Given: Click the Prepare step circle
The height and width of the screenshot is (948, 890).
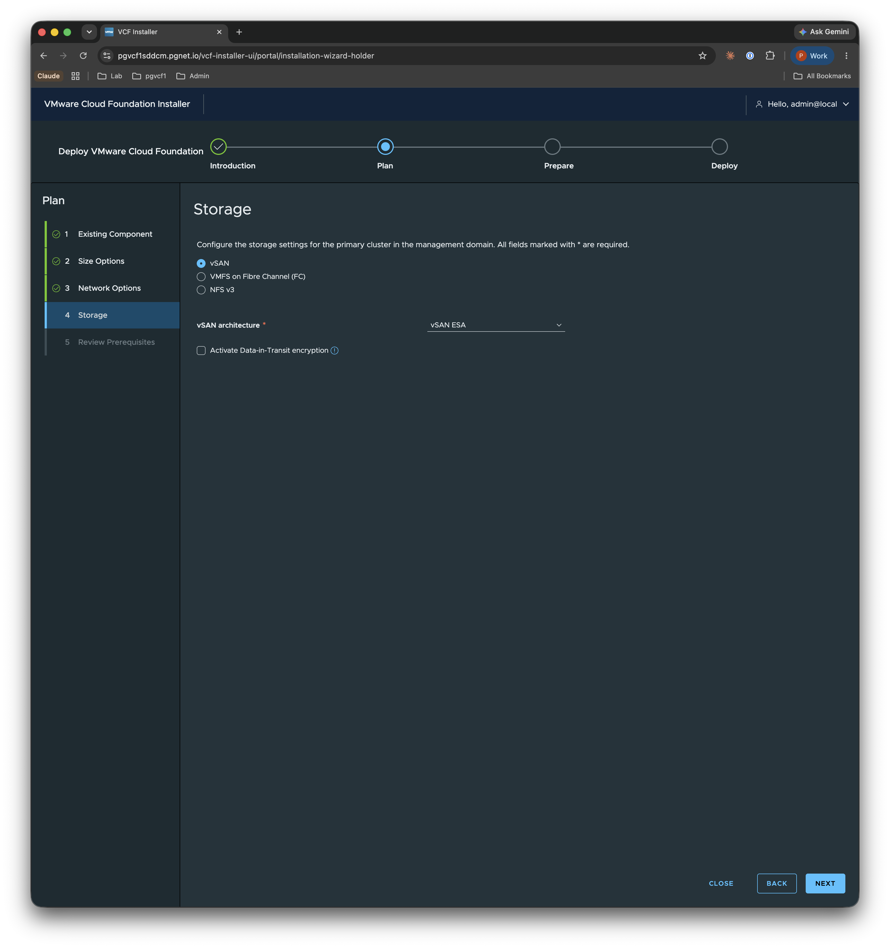Looking at the screenshot, I should coord(552,147).
